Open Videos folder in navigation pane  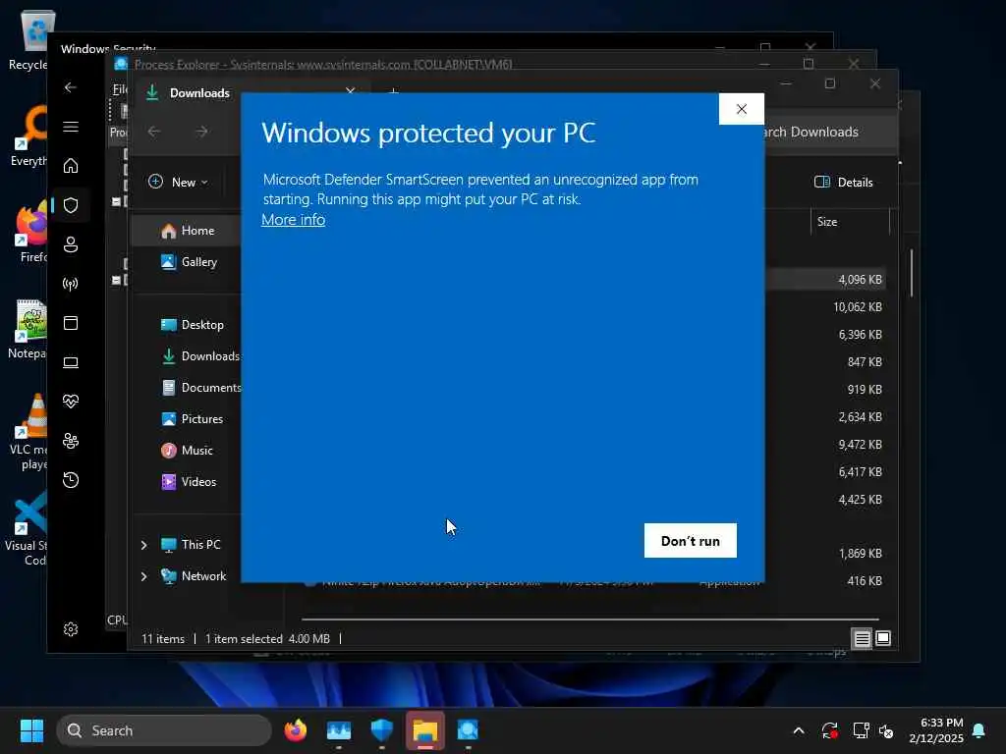(x=188, y=481)
